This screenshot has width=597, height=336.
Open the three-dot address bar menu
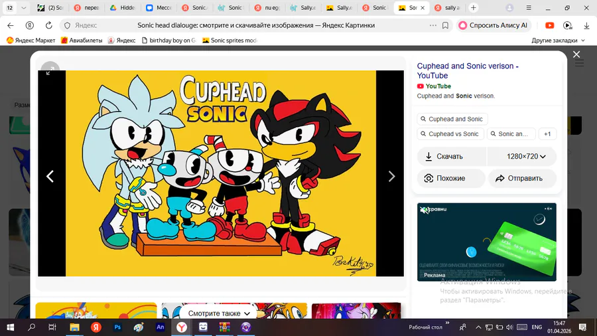[433, 25]
